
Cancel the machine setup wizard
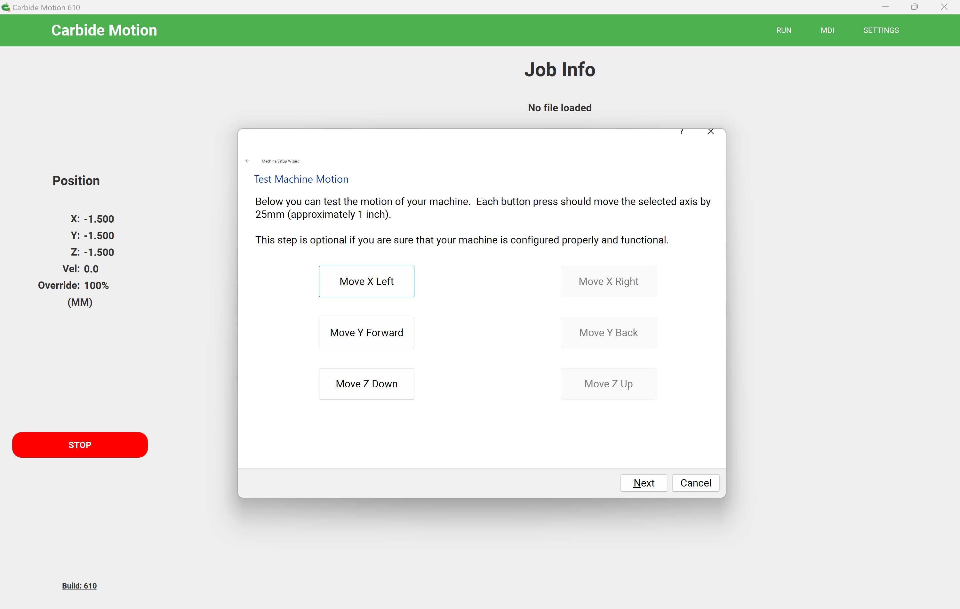(695, 483)
